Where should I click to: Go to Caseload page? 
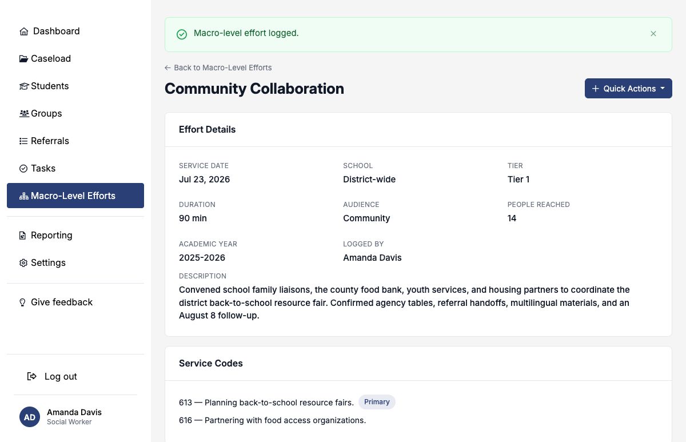coord(75,58)
